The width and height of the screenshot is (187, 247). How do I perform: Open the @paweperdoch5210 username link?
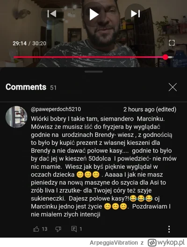56,109
